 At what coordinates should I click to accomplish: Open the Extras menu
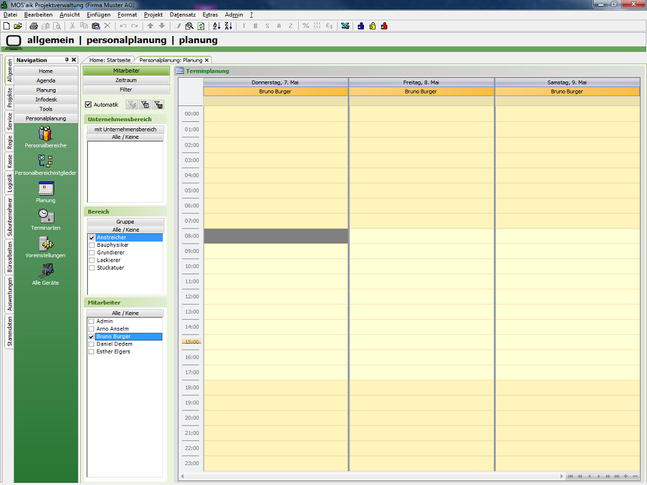210,15
